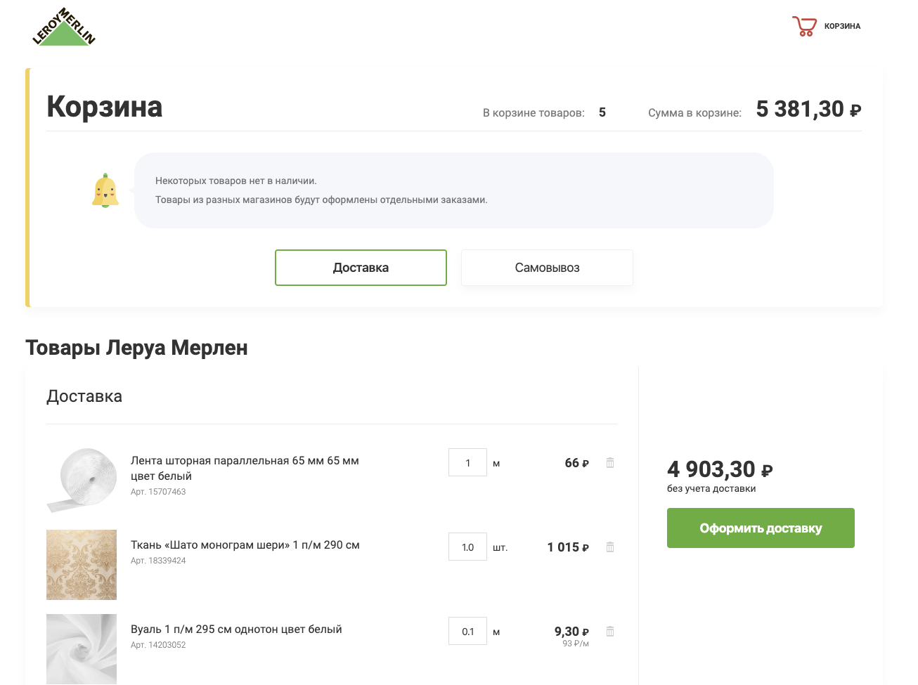918x685 pixels.
Task: Click the yellow bell notification icon
Action: point(105,190)
